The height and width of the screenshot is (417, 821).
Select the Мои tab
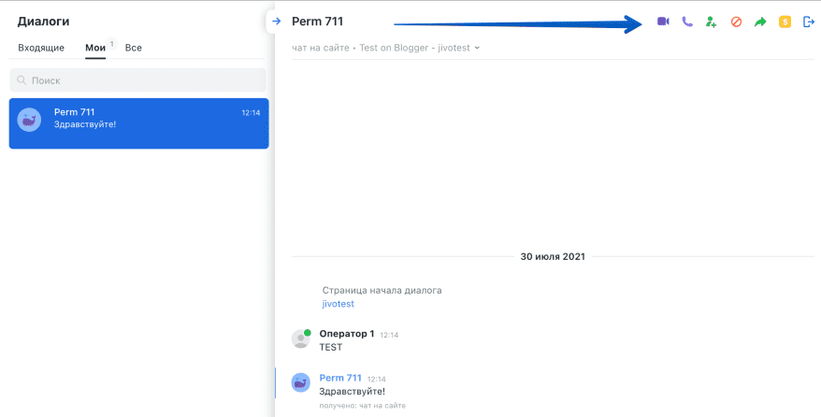pos(95,48)
